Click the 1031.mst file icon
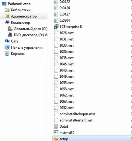The height and width of the screenshot is (141, 132). point(56,39)
